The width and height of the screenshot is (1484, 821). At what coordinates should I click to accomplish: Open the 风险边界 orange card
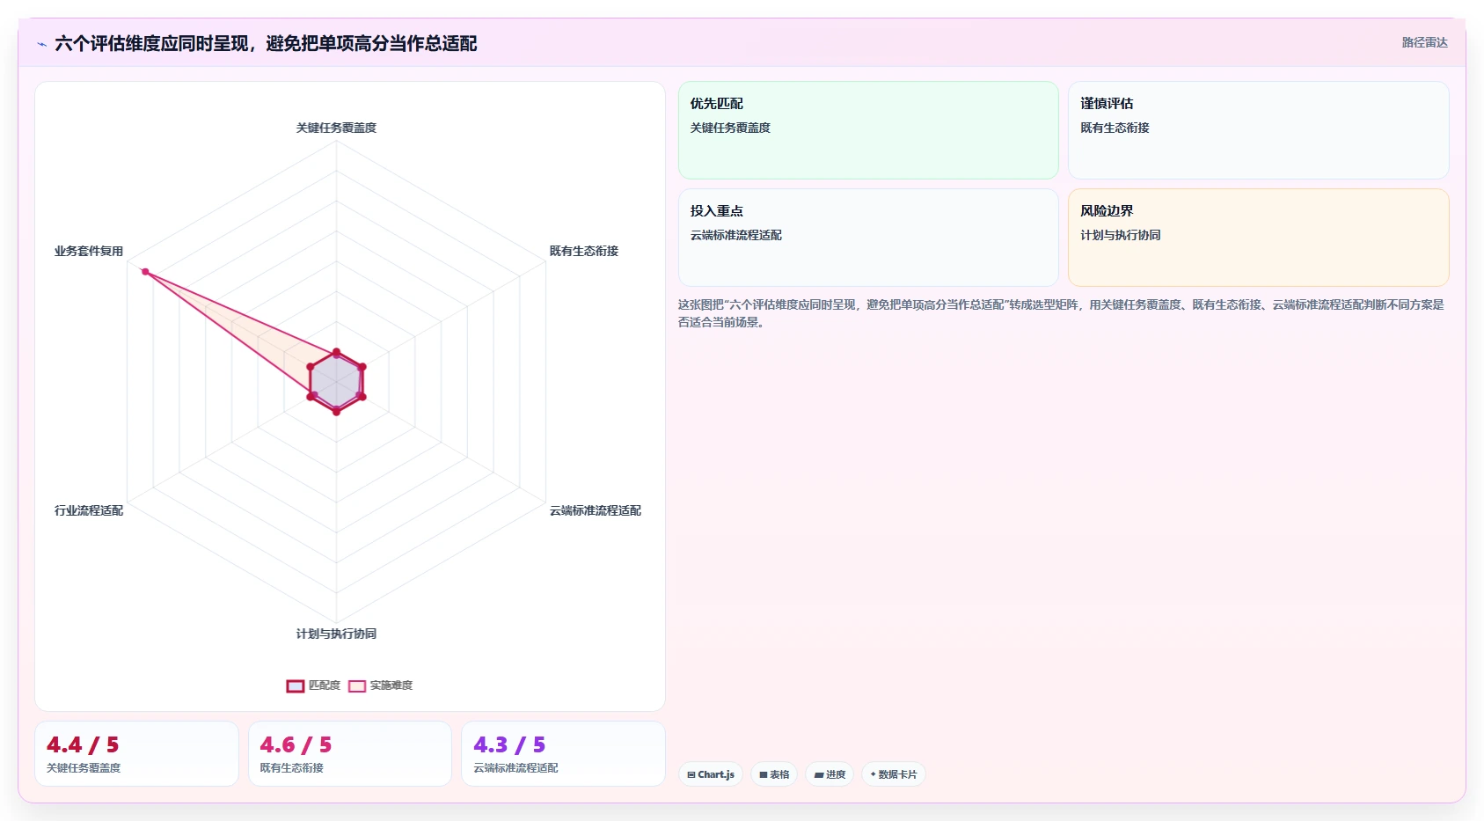point(1258,238)
